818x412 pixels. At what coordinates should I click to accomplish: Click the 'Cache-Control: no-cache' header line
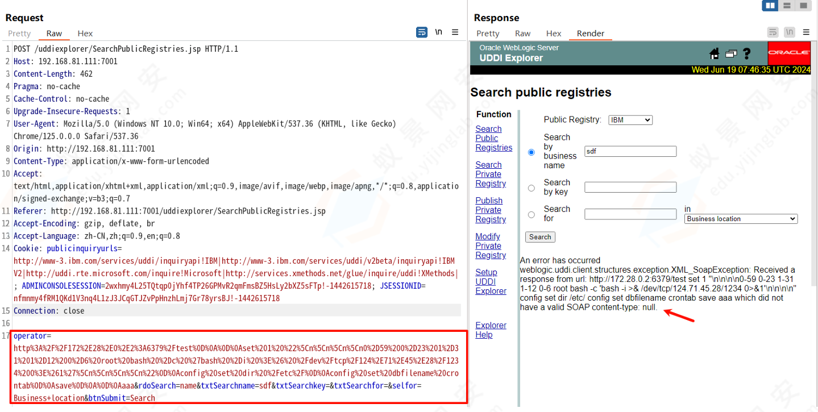[61, 99]
